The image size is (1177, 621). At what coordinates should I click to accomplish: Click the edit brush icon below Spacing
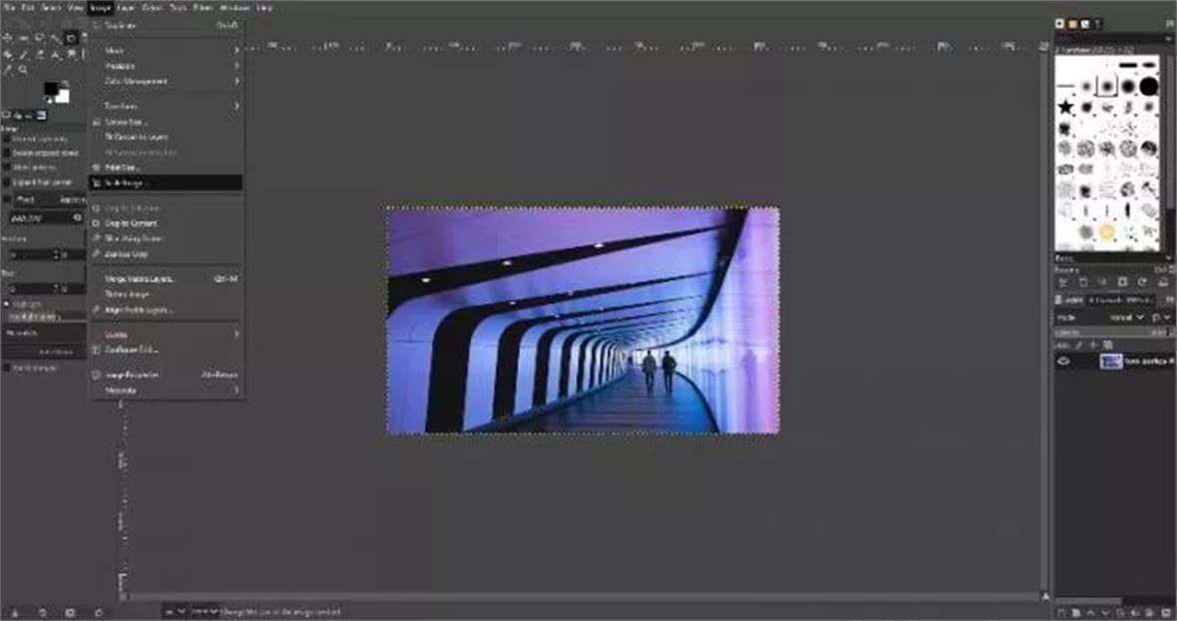pos(1063,282)
